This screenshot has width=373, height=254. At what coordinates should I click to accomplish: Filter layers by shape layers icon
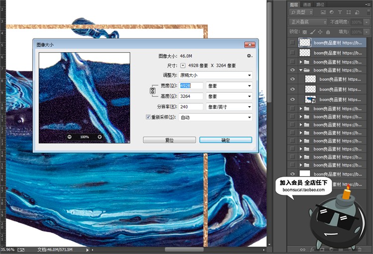click(x=349, y=12)
